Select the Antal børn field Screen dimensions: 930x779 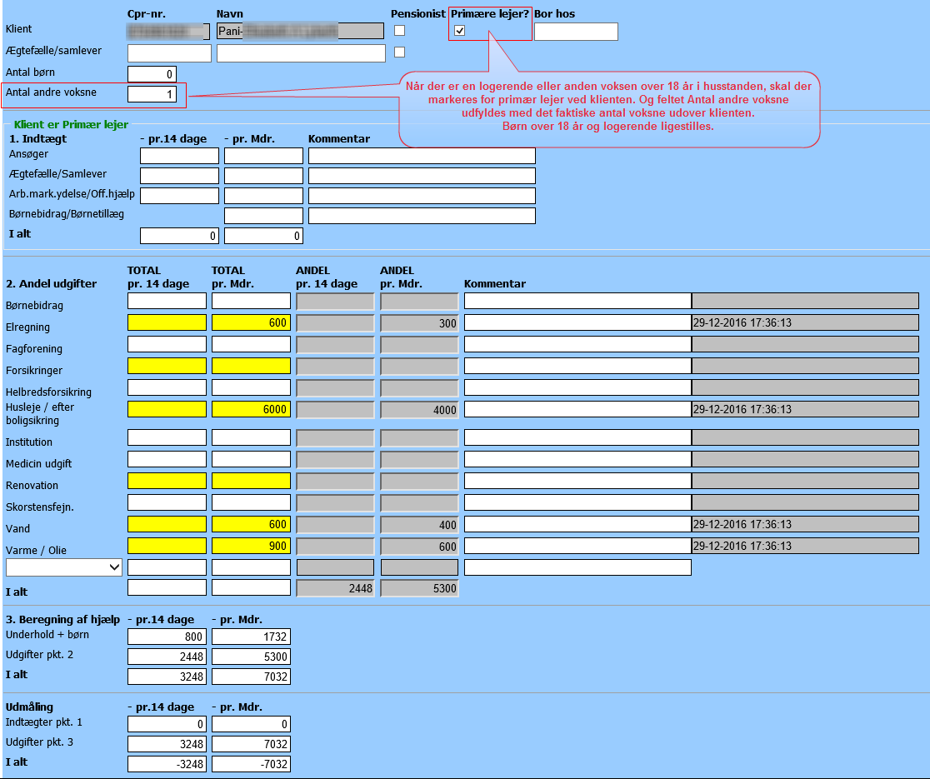(x=152, y=74)
